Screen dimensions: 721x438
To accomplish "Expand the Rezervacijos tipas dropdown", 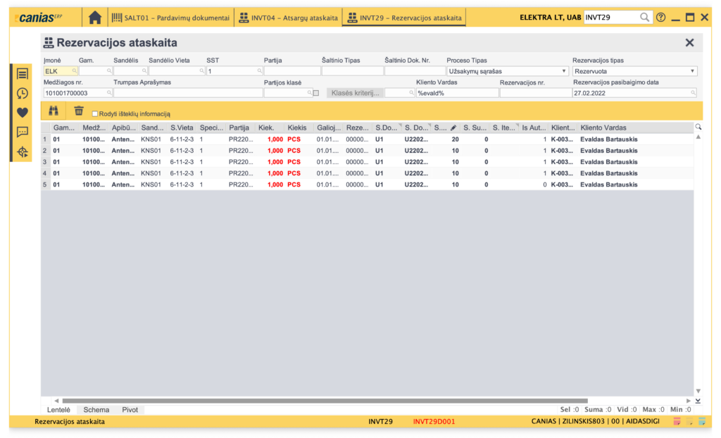I will click(x=692, y=71).
